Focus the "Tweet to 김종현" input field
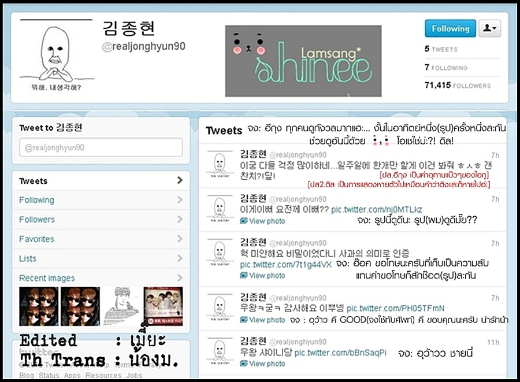This screenshot has height=382, width=520. pos(101,147)
